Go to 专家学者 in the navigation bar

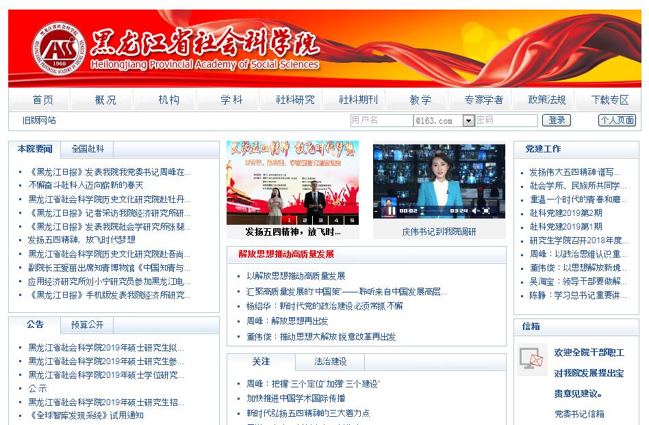(483, 100)
